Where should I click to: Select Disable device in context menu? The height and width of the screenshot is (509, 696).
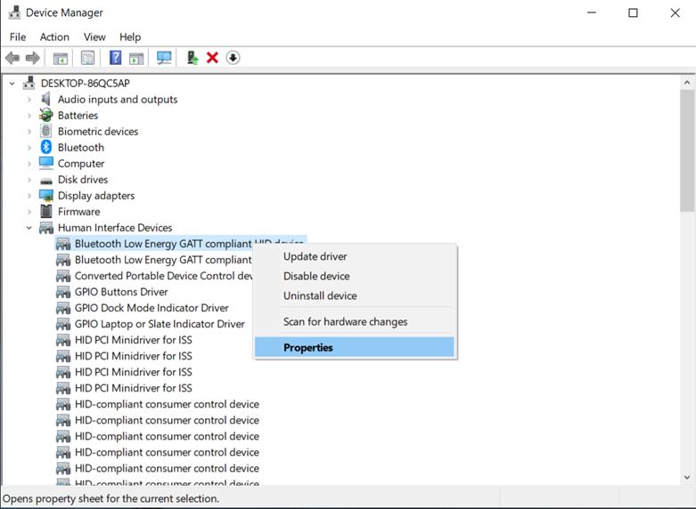(x=316, y=276)
